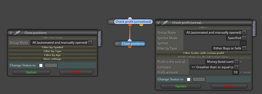
Task: Tick Change Status checkbox in Check profit panel
Action: [x=189, y=79]
